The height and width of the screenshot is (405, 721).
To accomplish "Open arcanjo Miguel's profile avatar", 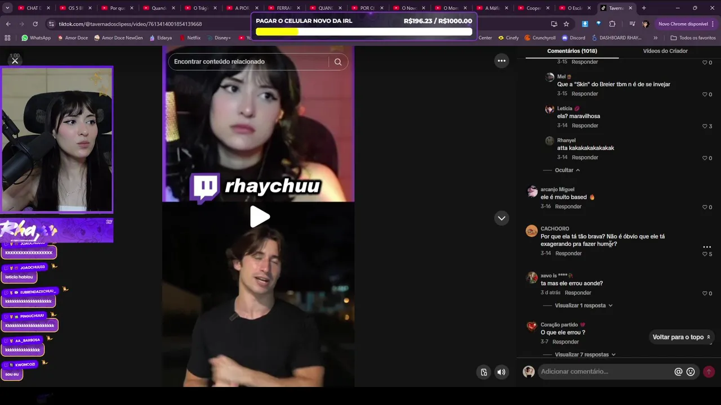I will 532,192.
